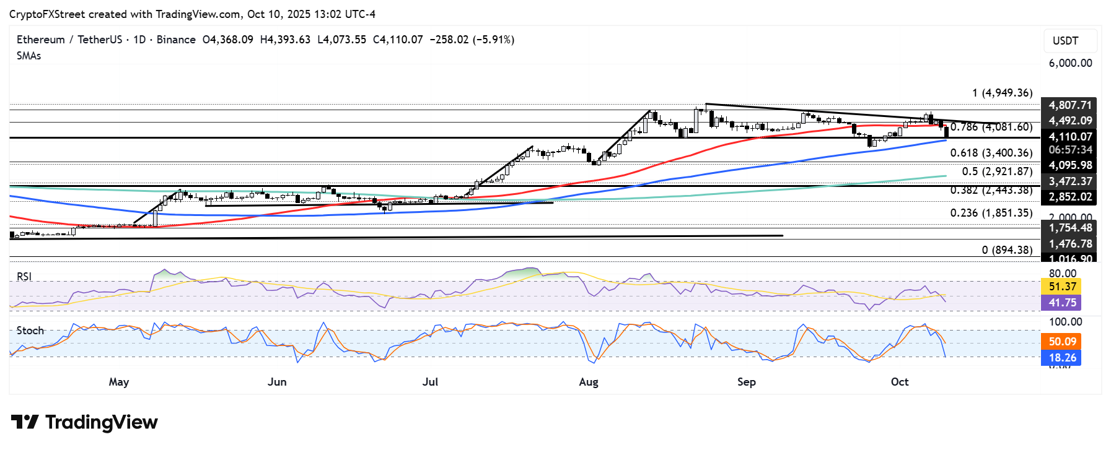Click the SMAs indicator label
Viewport: 1111px width, 450px height.
point(29,56)
